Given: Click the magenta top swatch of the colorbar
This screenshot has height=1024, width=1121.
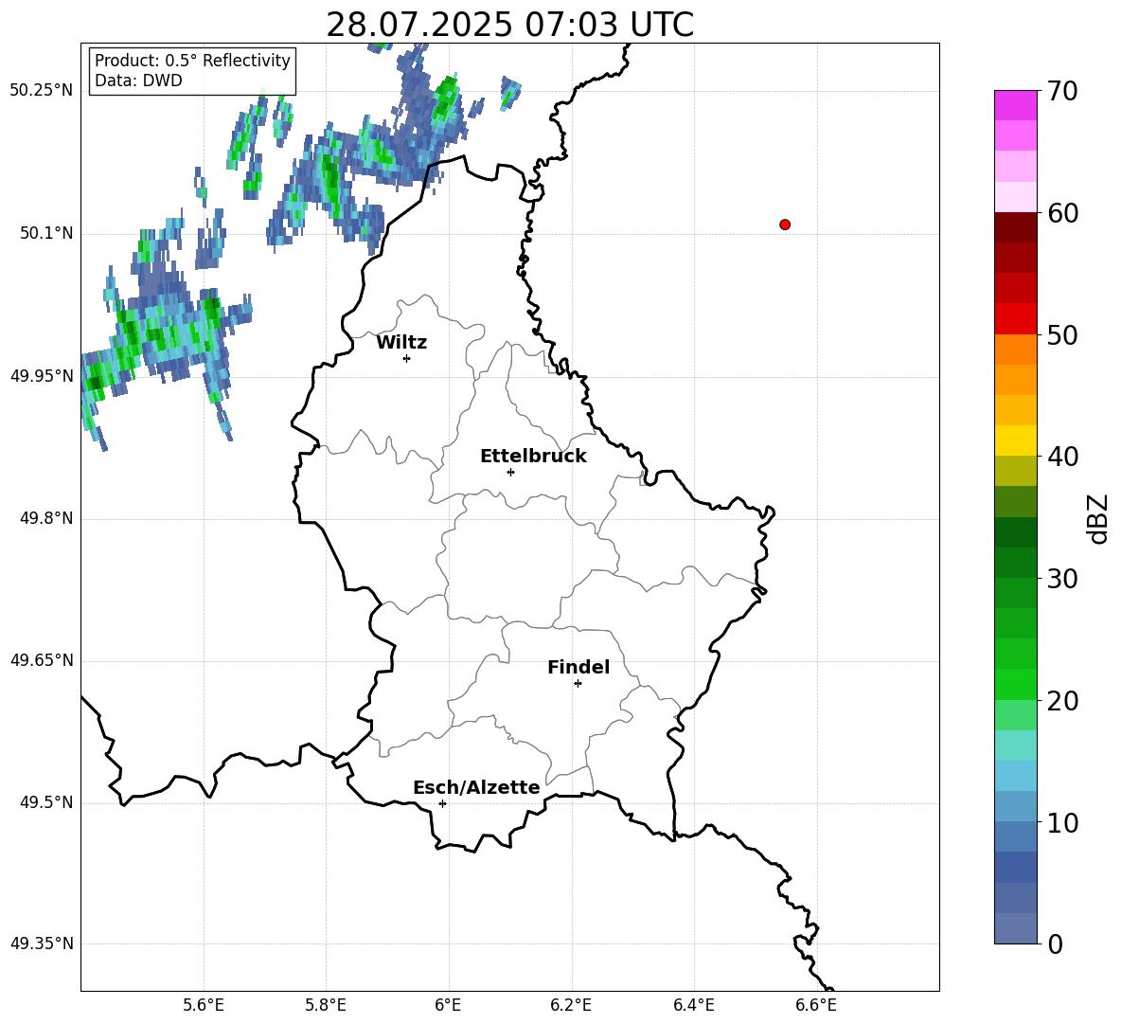Looking at the screenshot, I should [1015, 105].
